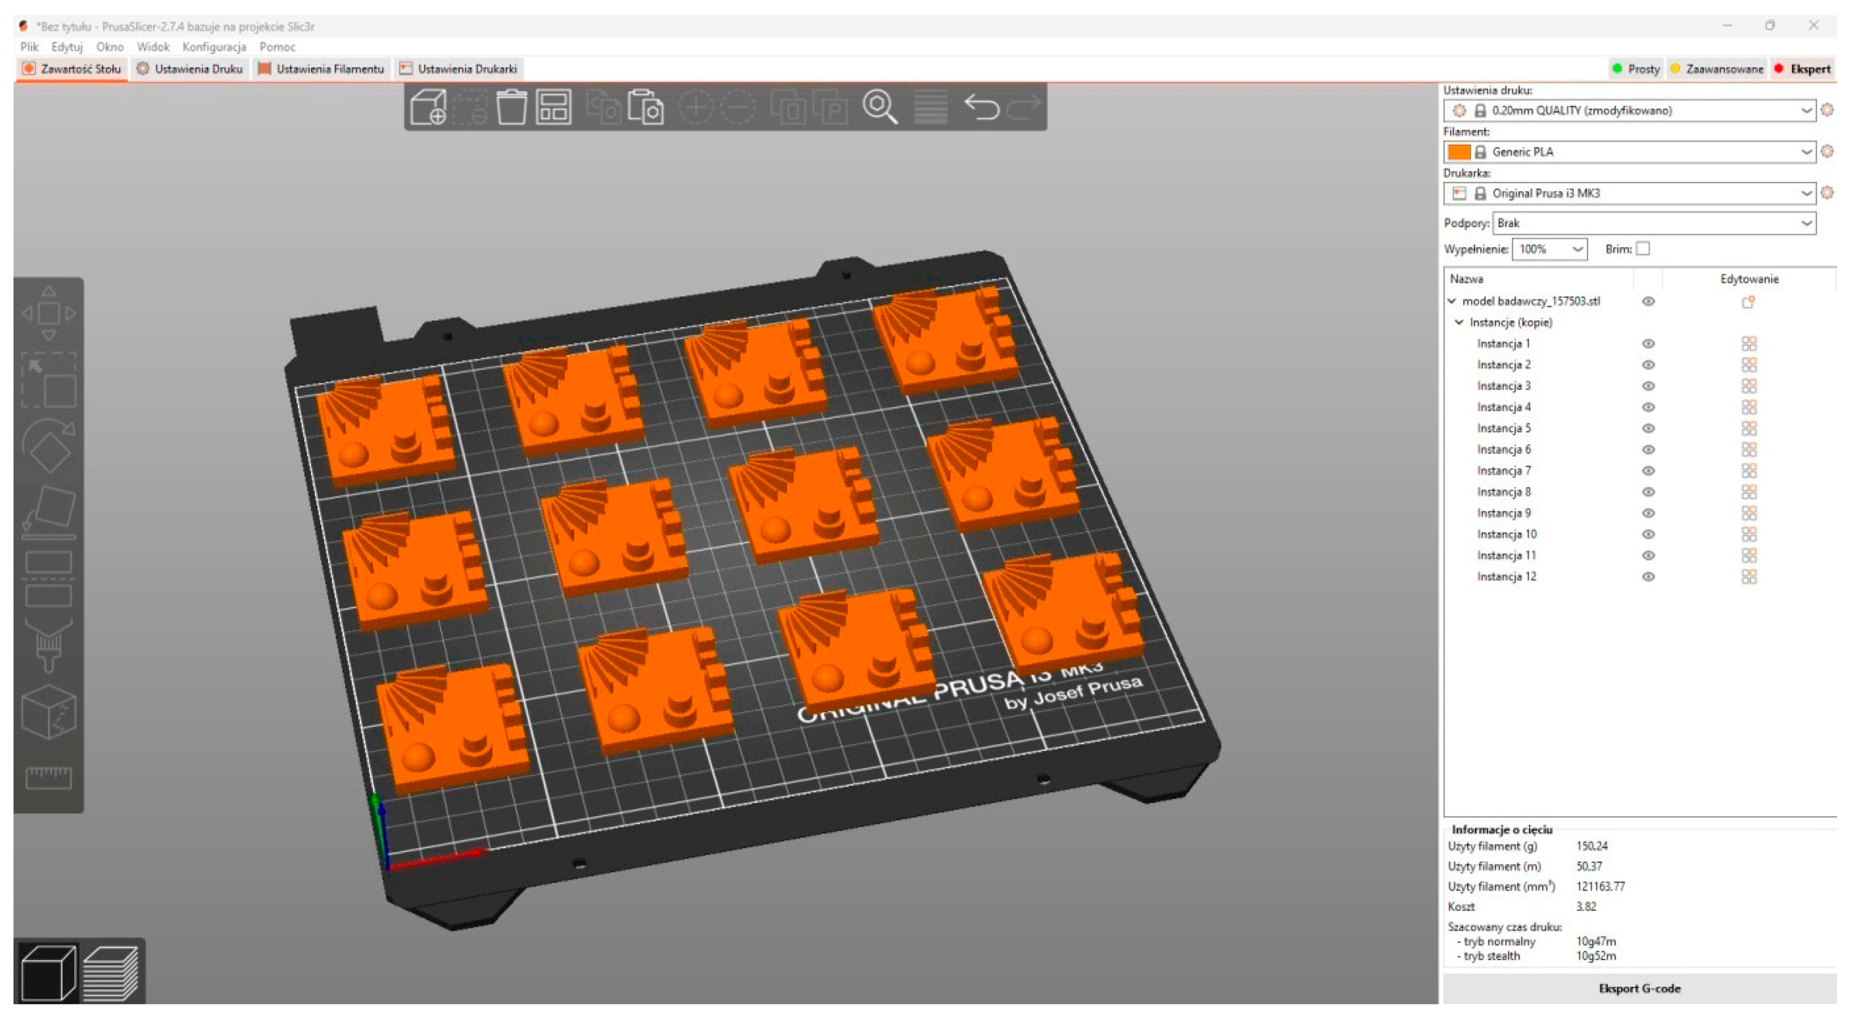Open the Konfiguracja menu
The height and width of the screenshot is (1019, 1852).
(214, 47)
